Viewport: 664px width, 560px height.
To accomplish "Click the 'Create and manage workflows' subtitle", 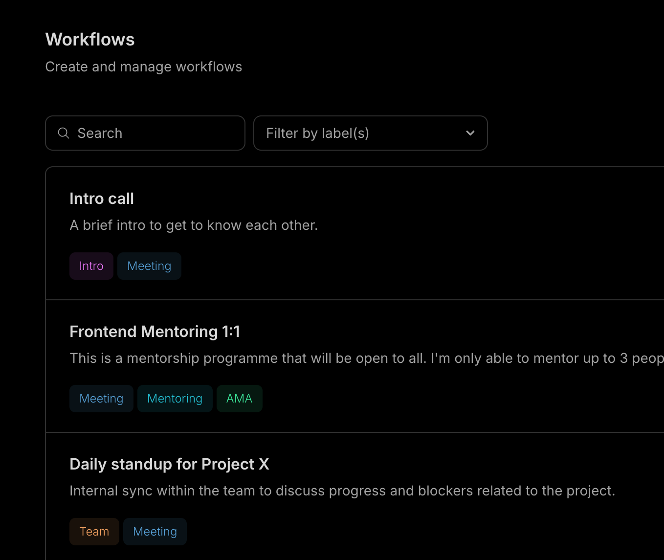I will pyautogui.click(x=144, y=67).
